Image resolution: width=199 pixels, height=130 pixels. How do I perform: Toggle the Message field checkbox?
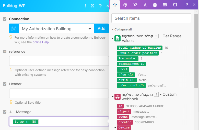(x=5, y=112)
